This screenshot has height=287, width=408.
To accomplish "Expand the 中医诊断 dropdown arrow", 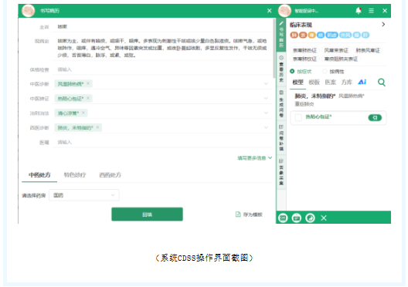I will coord(266,83).
